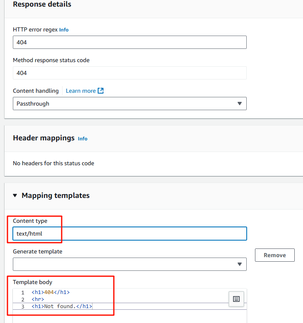Focus the Method response status code field
This screenshot has height=323, width=303.
(x=130, y=73)
